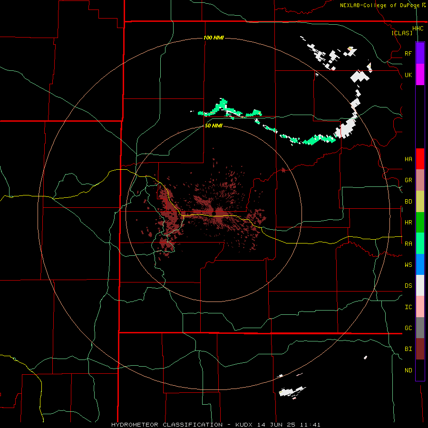Select the white DS legend swatch
Viewport: 428px width, 428px height.
[x=420, y=285]
